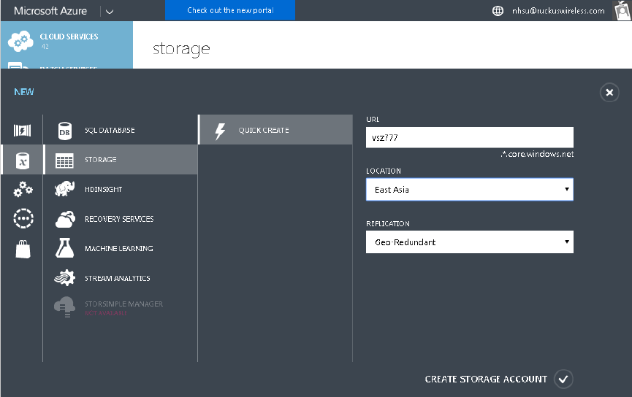Close the NEW panel with X button
Image resolution: width=632 pixels, height=397 pixels.
tap(609, 93)
